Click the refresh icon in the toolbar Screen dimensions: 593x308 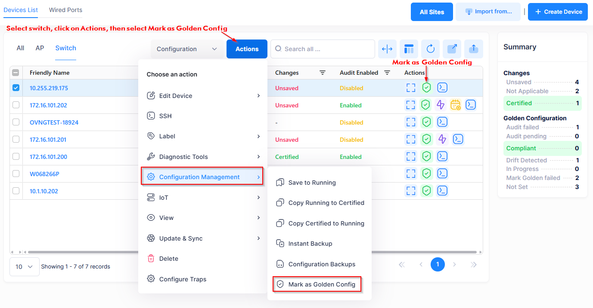pos(431,49)
